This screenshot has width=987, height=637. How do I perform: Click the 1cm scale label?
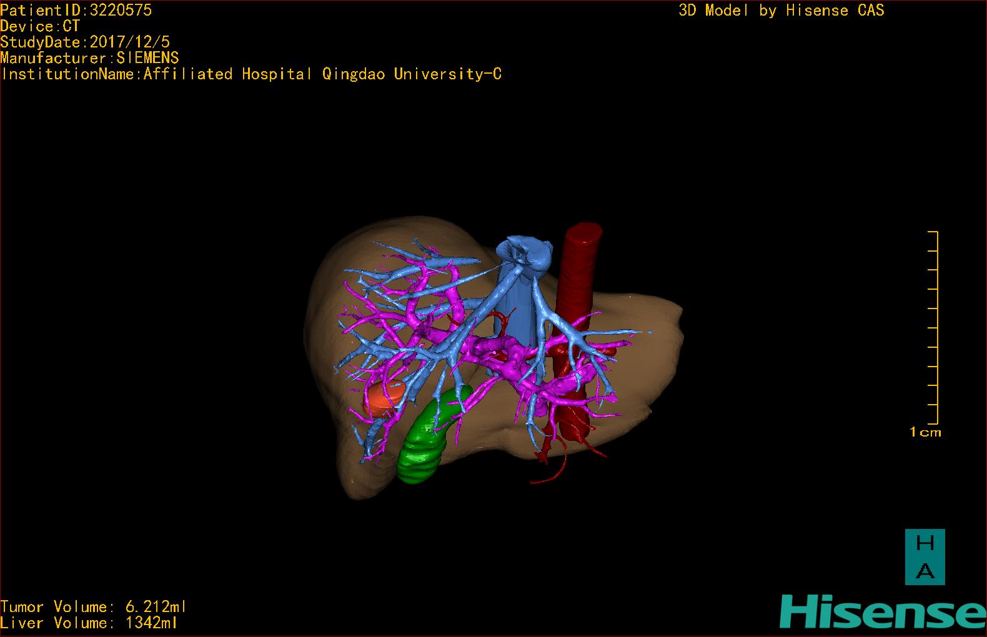click(x=925, y=432)
